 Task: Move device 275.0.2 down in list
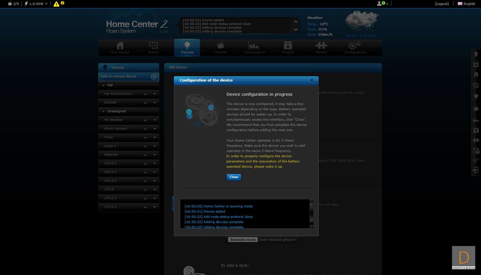point(155,207)
